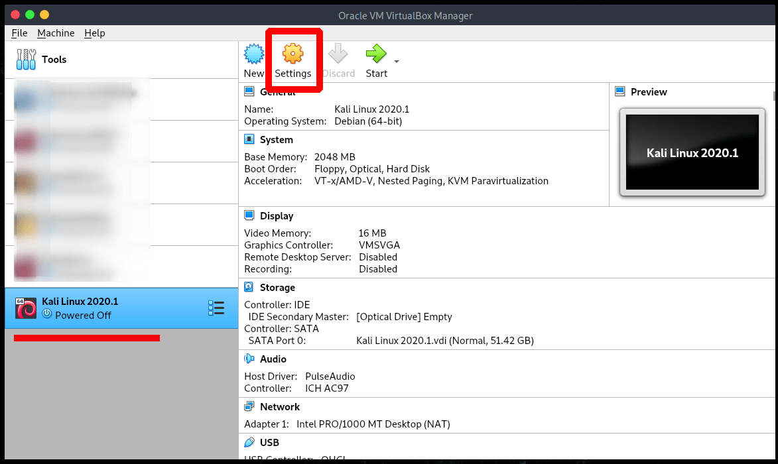Click the USB section icon

point(249,441)
